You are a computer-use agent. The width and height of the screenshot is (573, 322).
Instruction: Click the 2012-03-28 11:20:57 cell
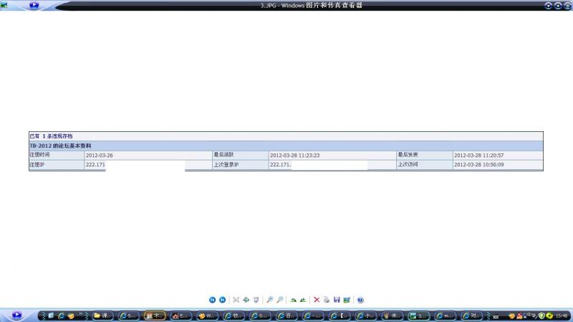pyautogui.click(x=498, y=155)
